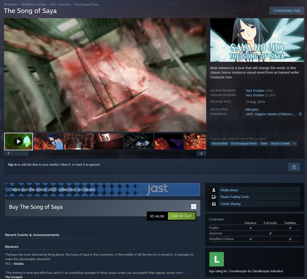Image resolution: width=307 pixels, height=279 pixels.
Task: Expand the publisher list plus button
Action: [x=300, y=114]
